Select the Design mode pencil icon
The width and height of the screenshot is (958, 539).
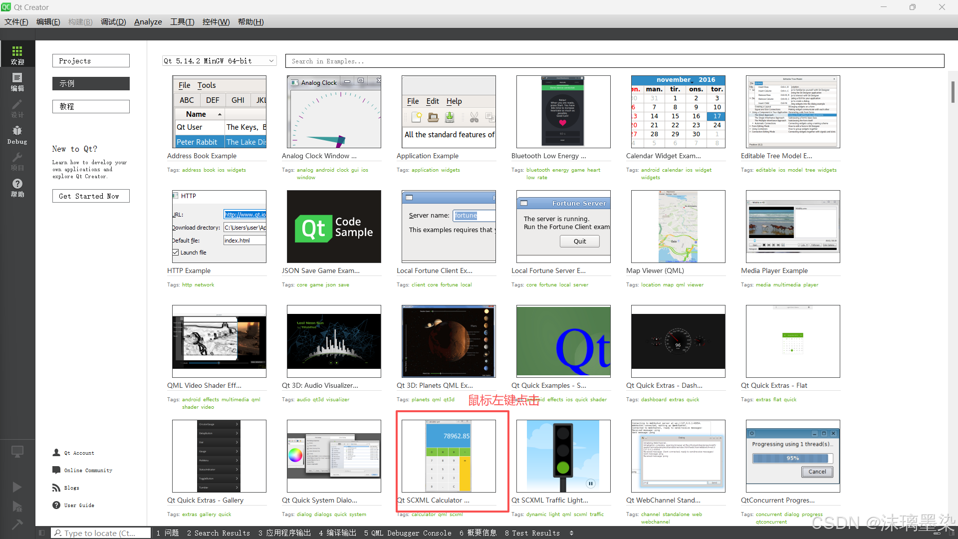17,107
